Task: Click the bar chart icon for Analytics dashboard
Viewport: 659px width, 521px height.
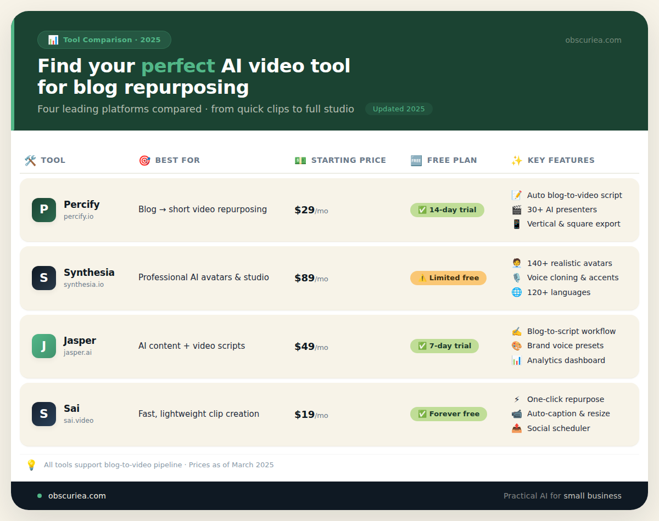Action: click(x=517, y=360)
